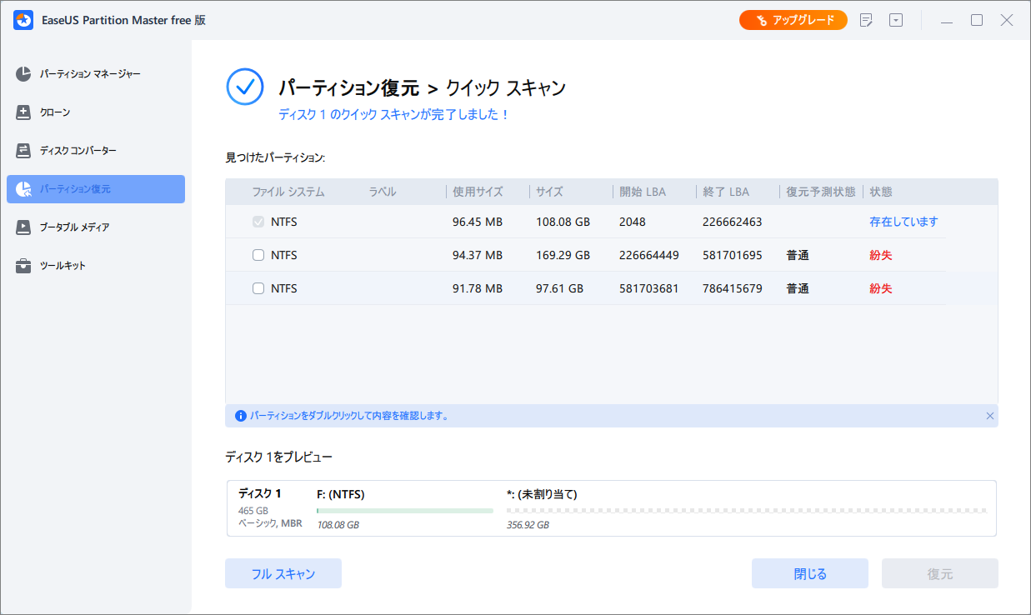Image resolution: width=1031 pixels, height=615 pixels.
Task: Click the ファイル システム column header
Action: click(x=288, y=192)
